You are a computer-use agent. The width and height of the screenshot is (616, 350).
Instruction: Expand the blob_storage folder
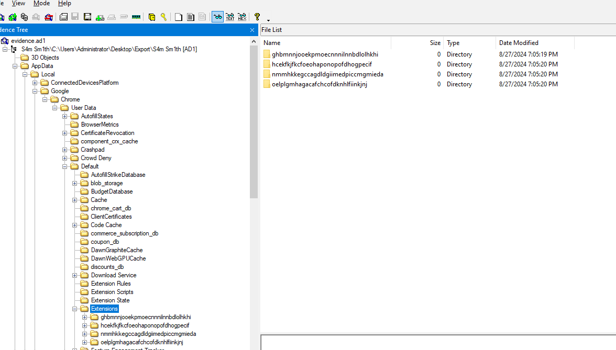[74, 183]
